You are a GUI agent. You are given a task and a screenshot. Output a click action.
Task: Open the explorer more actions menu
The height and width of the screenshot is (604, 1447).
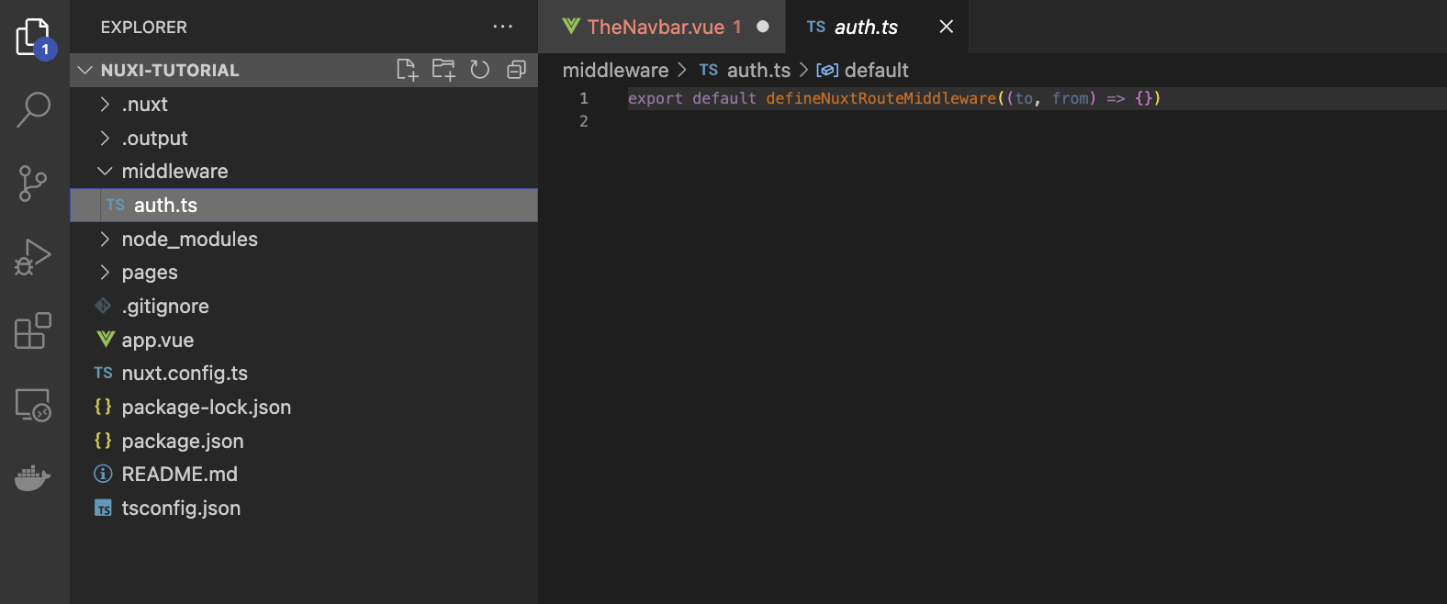(502, 28)
